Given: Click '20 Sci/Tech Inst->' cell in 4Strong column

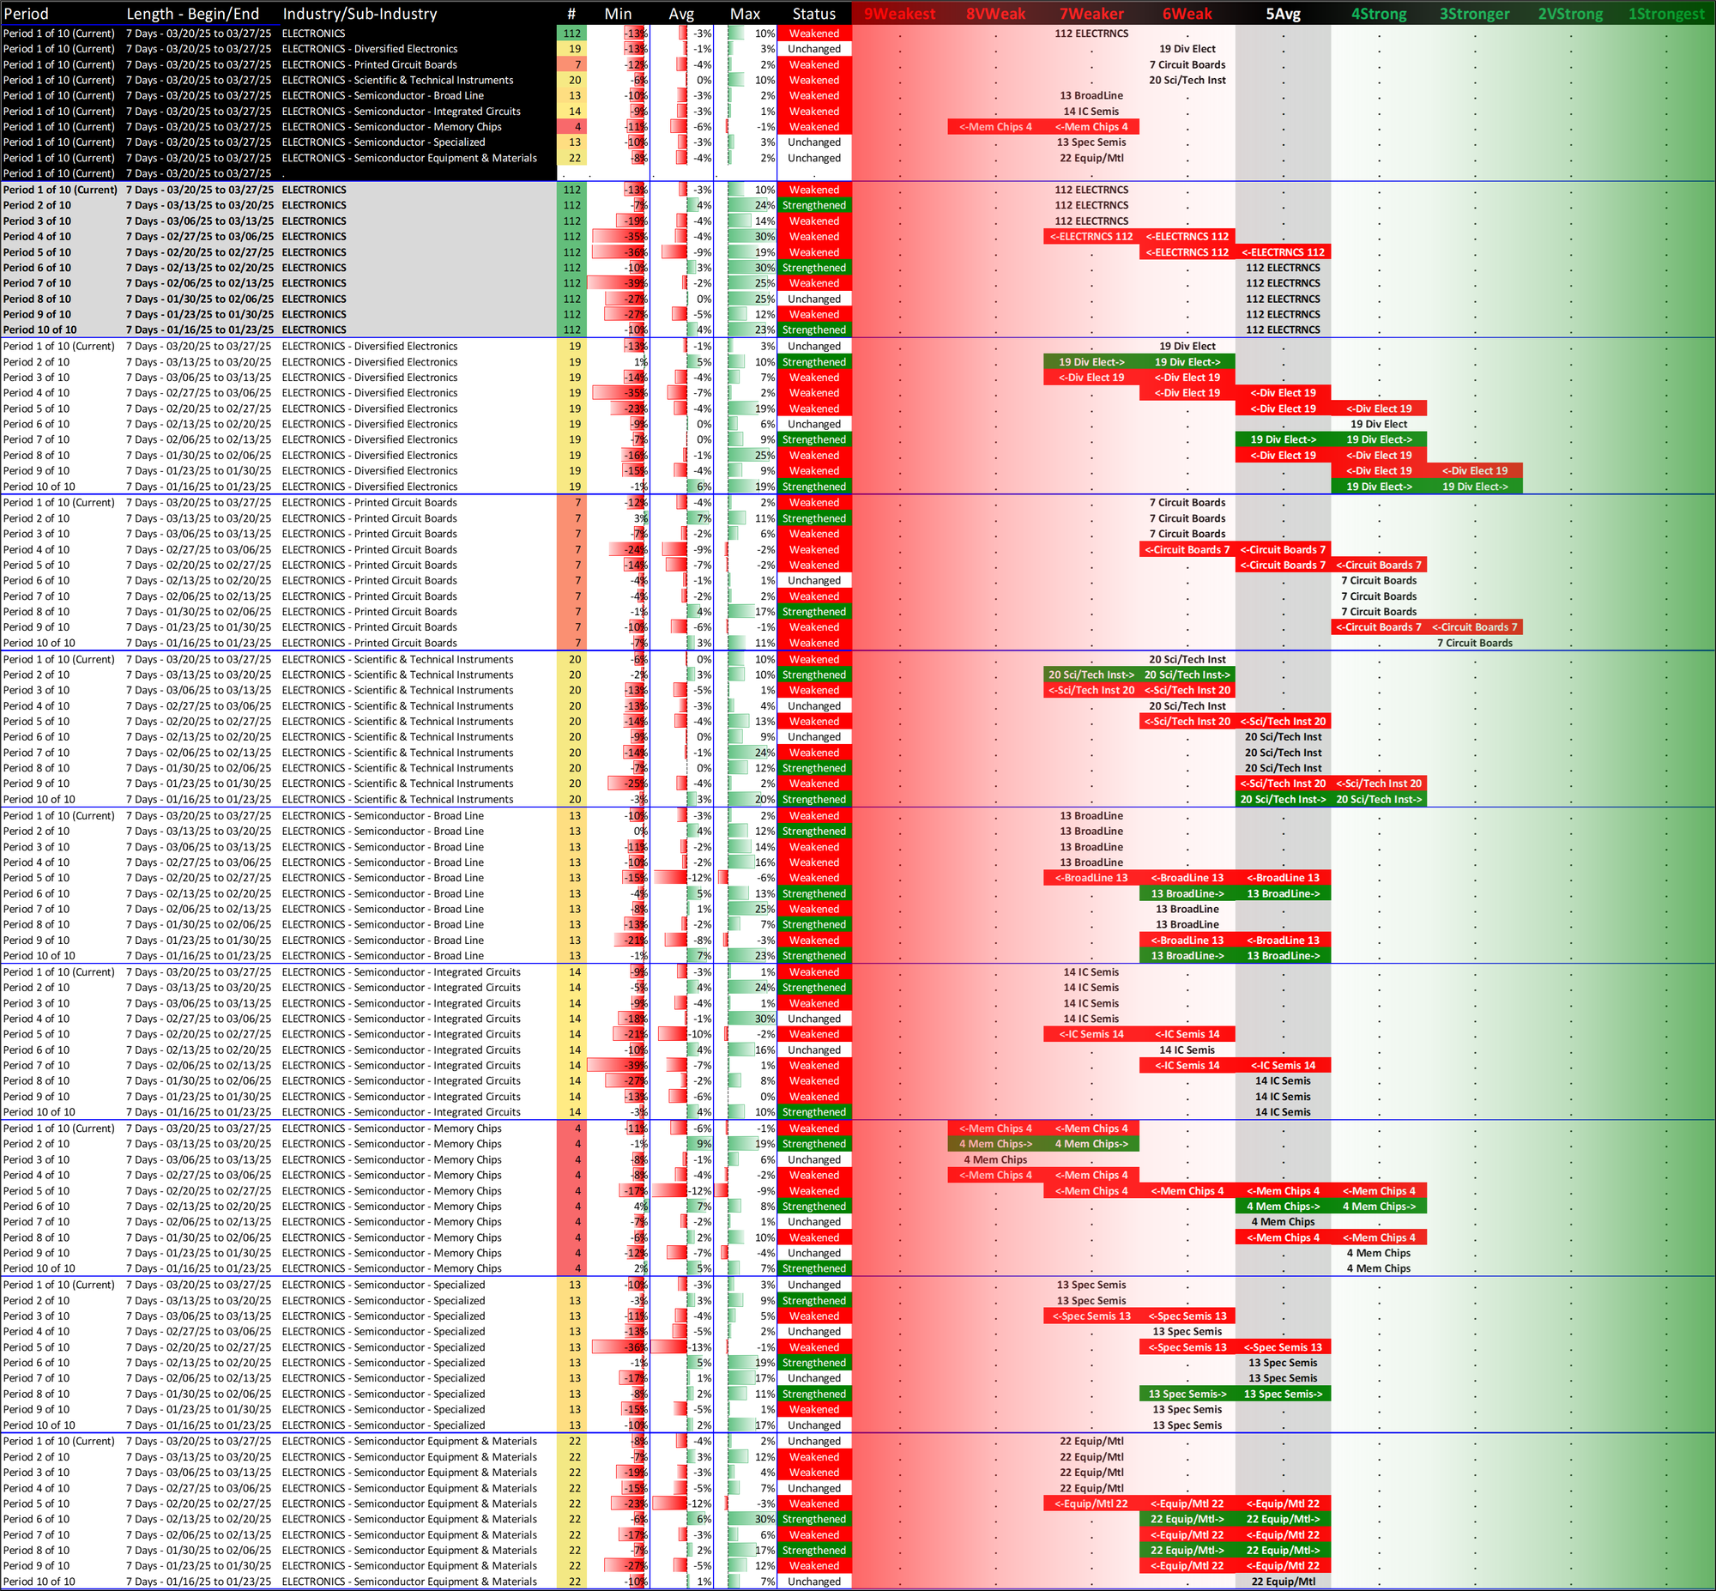Looking at the screenshot, I should point(1379,799).
